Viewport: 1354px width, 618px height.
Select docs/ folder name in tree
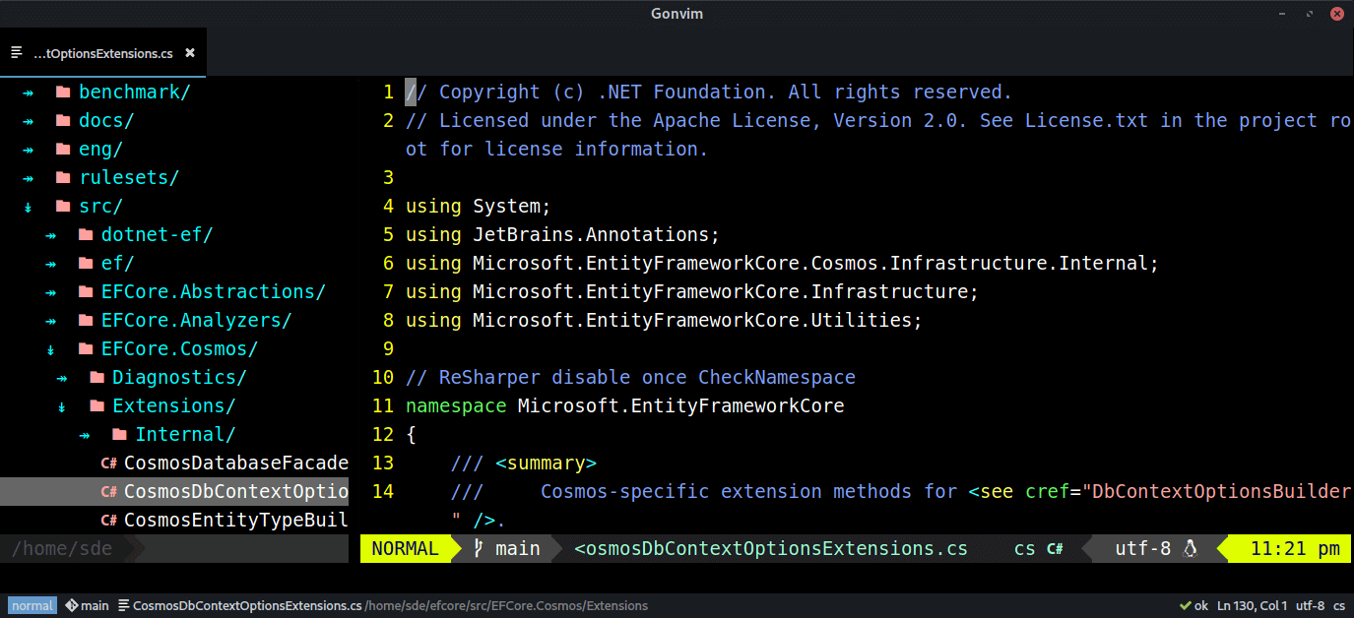click(x=106, y=121)
